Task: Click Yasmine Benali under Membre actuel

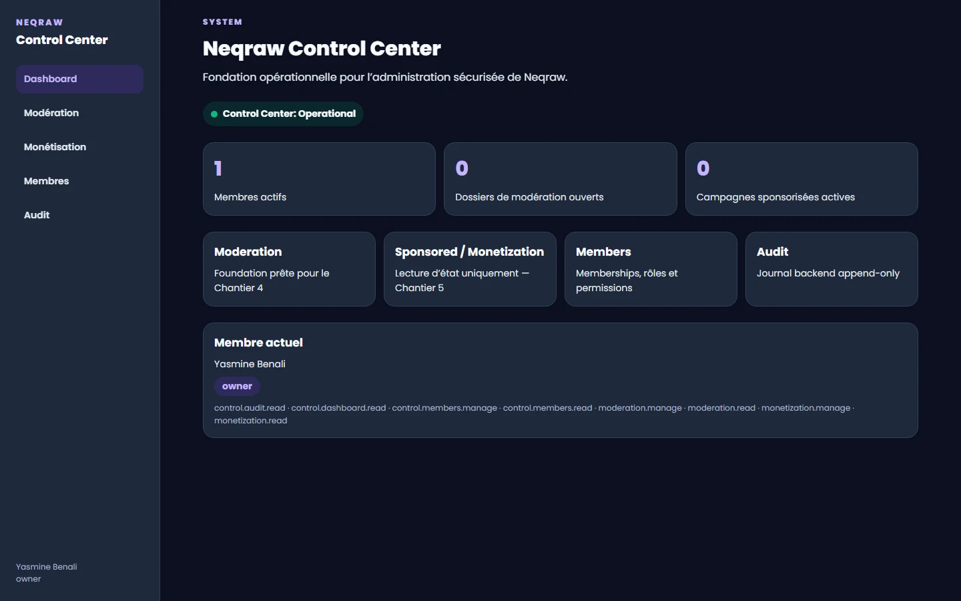Action: [250, 364]
